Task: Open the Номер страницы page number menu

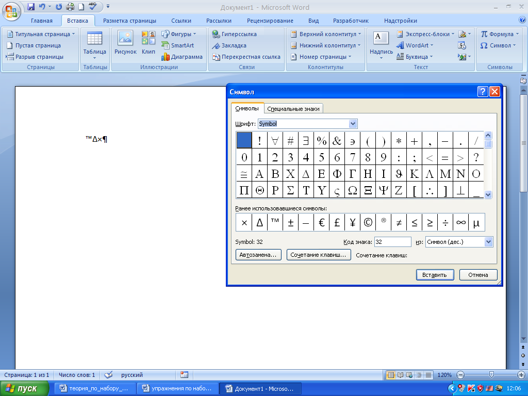Action: (x=321, y=57)
